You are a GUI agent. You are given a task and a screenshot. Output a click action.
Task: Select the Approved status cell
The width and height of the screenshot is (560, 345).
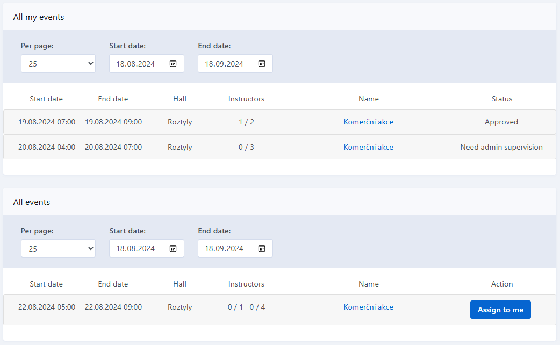501,122
